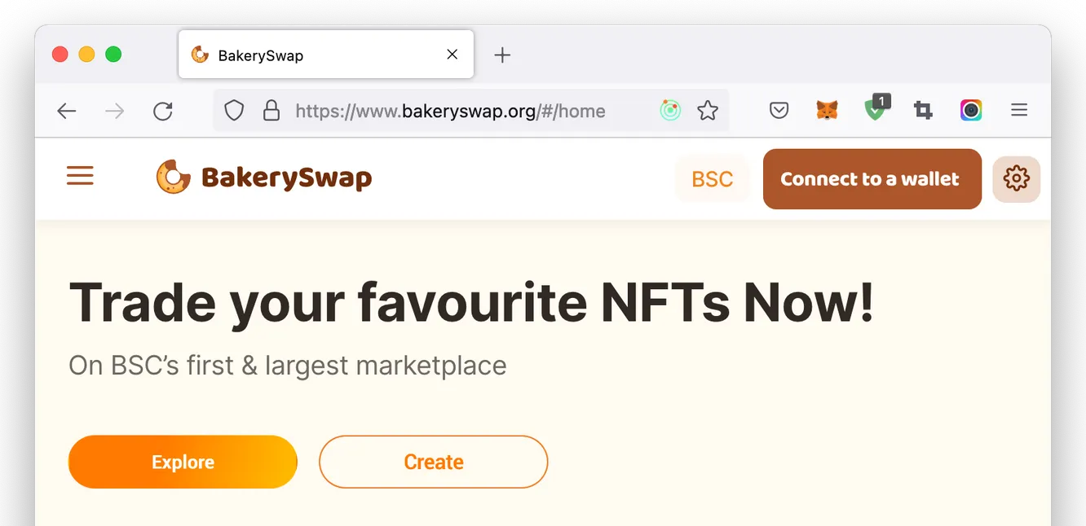The width and height of the screenshot is (1086, 526).
Task: Click the tracking protection shield icon
Action: click(x=234, y=111)
